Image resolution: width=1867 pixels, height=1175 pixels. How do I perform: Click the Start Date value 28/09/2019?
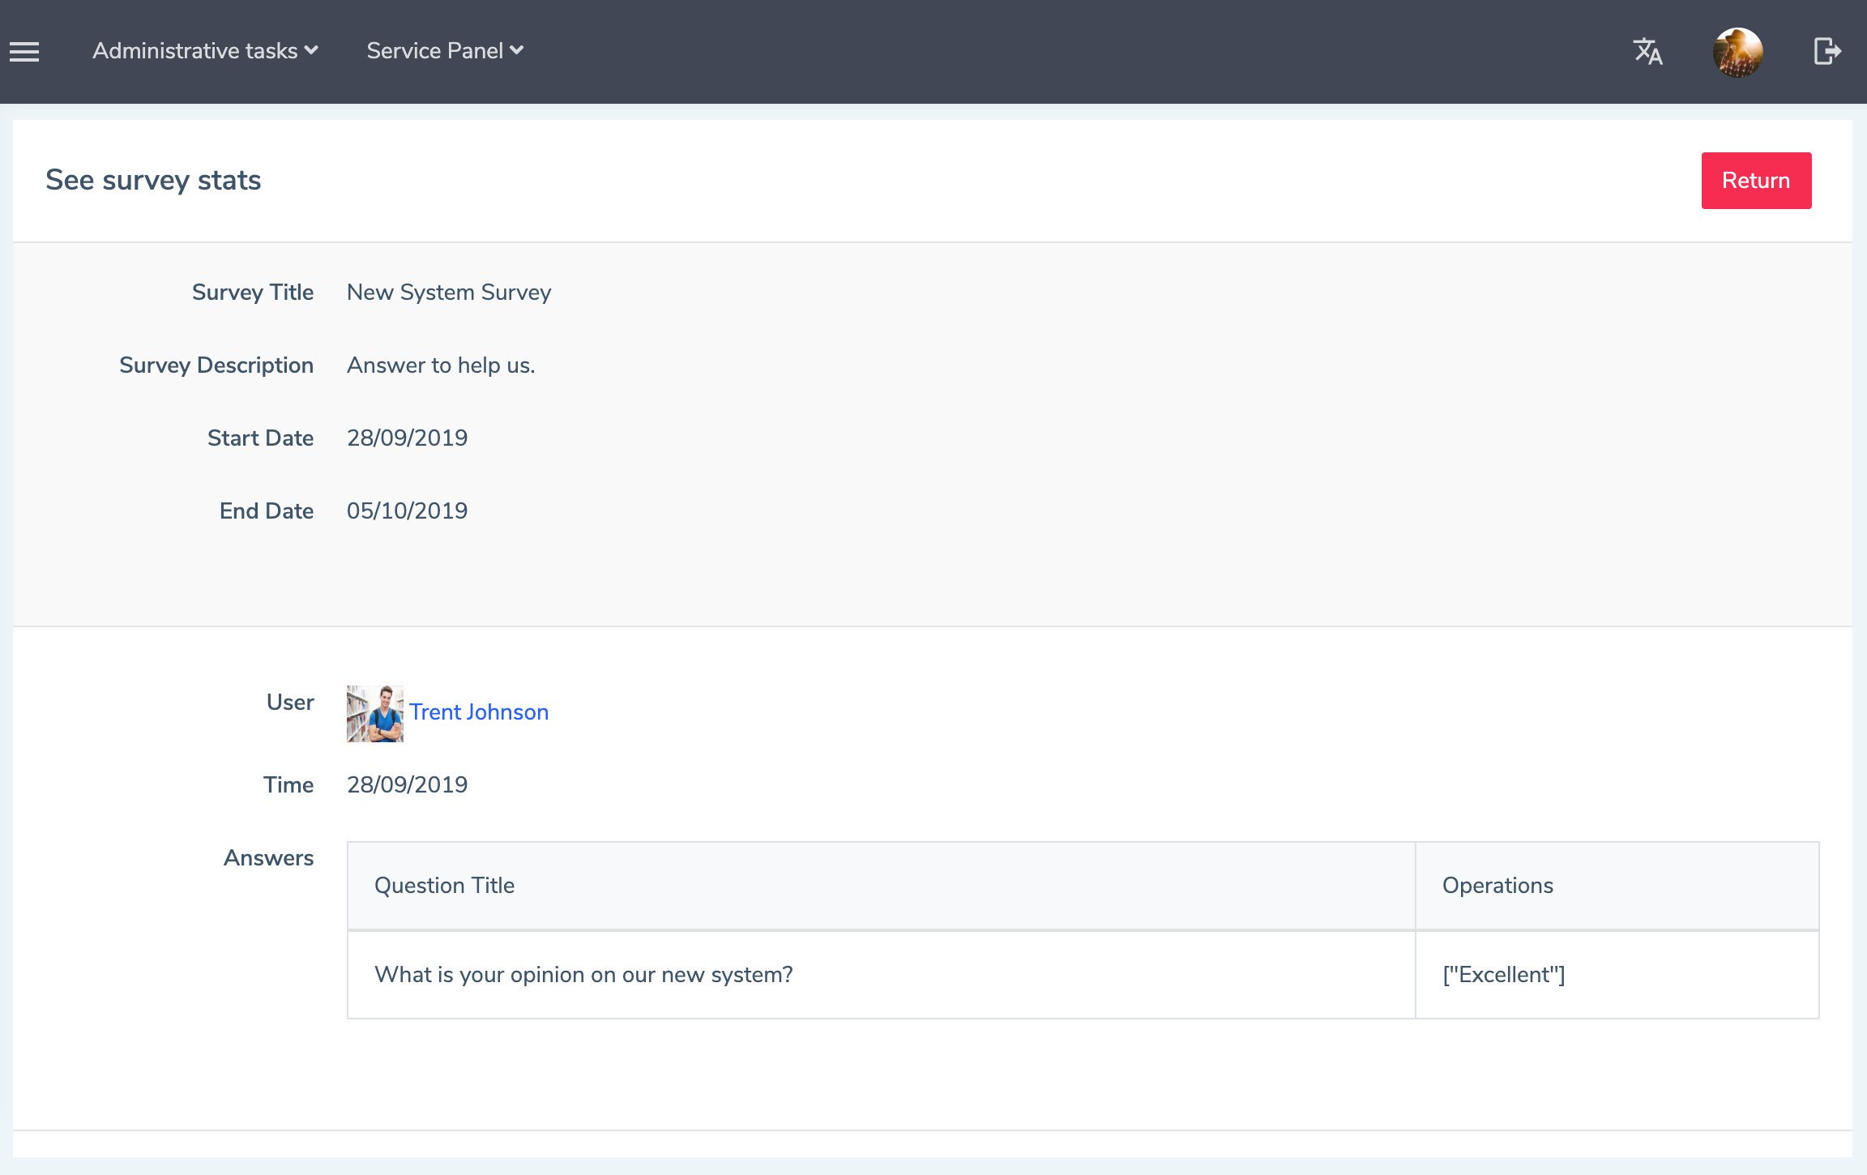coord(407,438)
